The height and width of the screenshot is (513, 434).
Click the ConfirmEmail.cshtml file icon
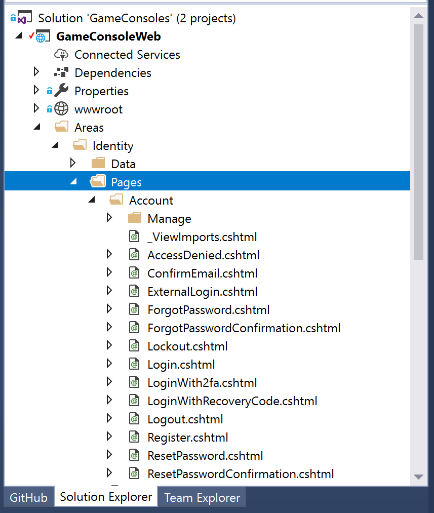pyautogui.click(x=134, y=273)
